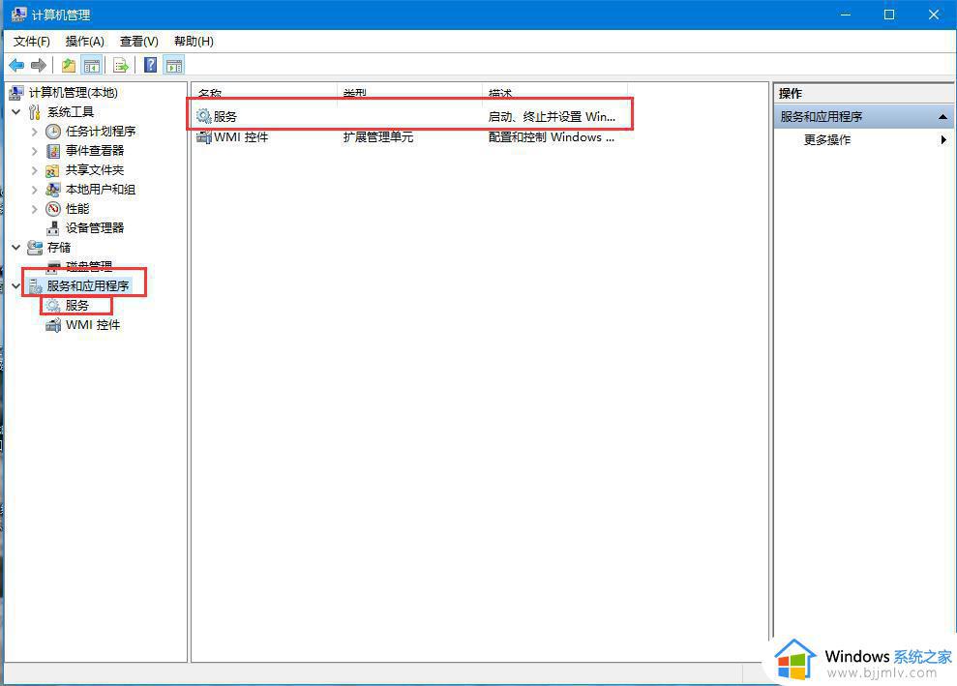
Task: Click the Up one level folder icon
Action: 69,66
